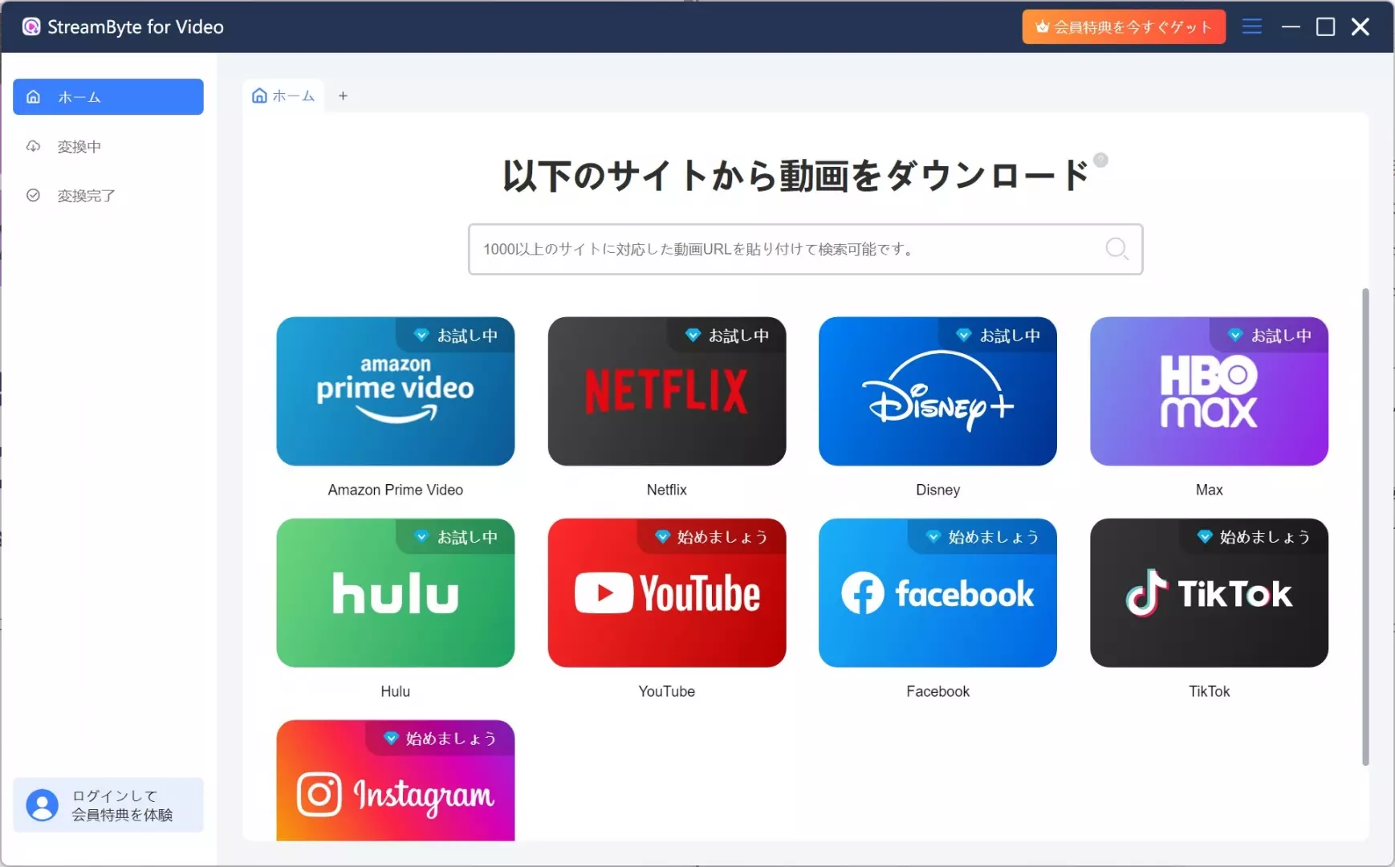Open 変換完了 in the sidebar

108,195
